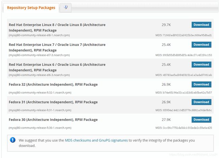The image size is (219, 158).
Task: Click filename mysql80-community-release-fc32-1.noarch.rpm
Action: [x=40, y=93]
